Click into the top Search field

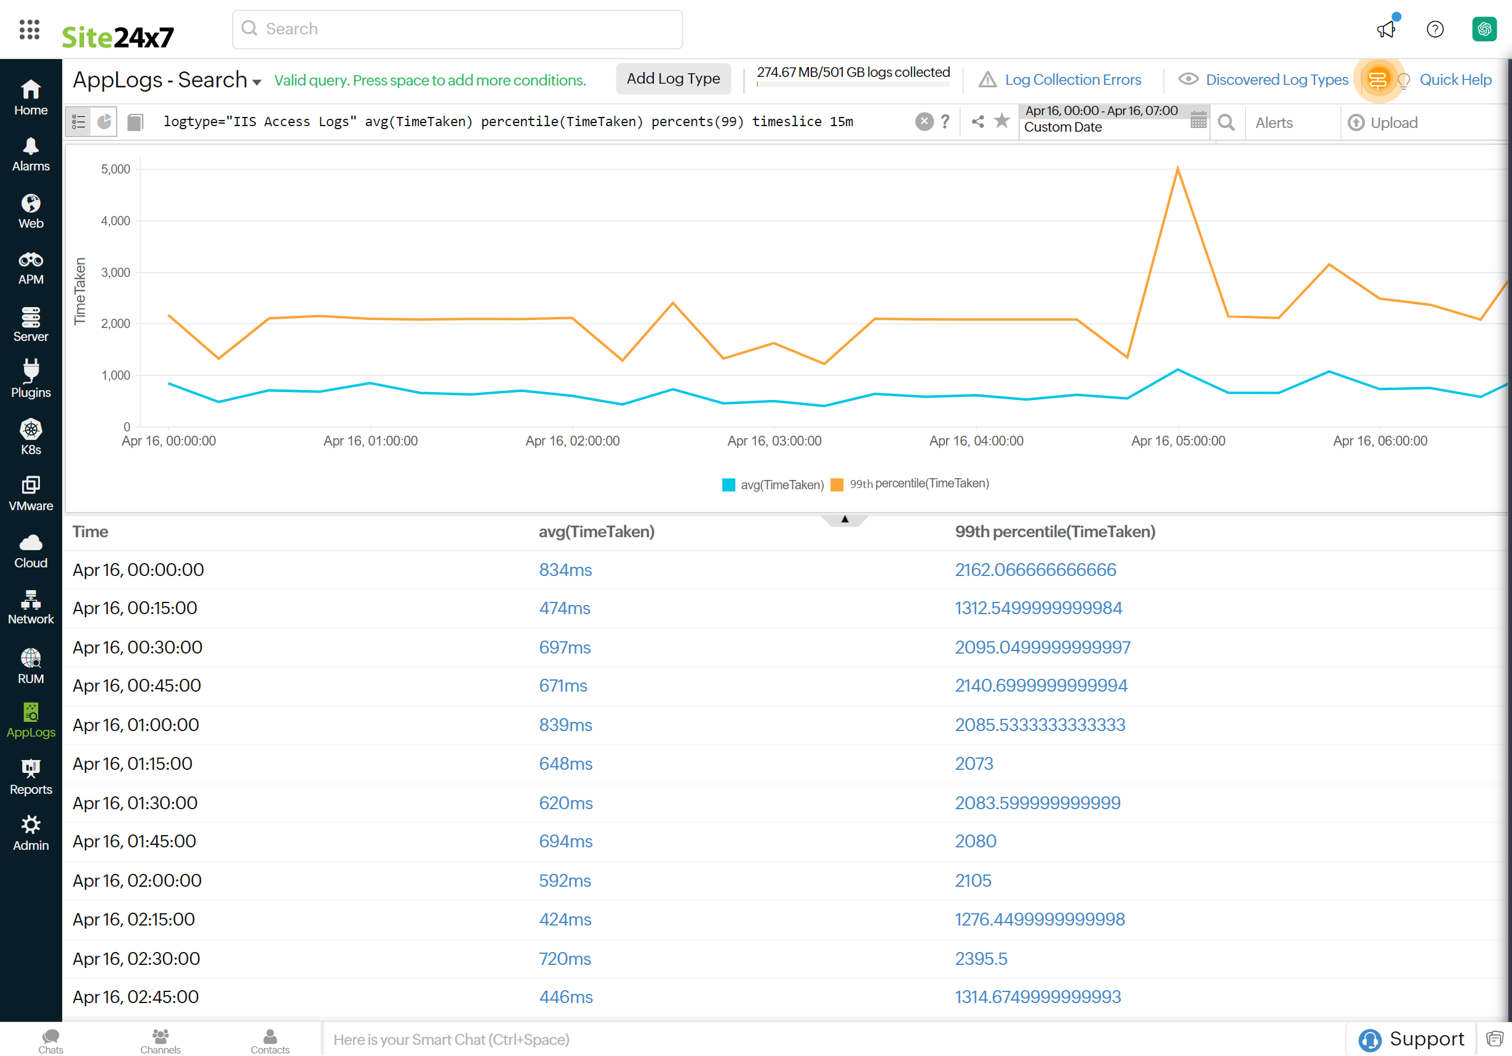pos(458,29)
